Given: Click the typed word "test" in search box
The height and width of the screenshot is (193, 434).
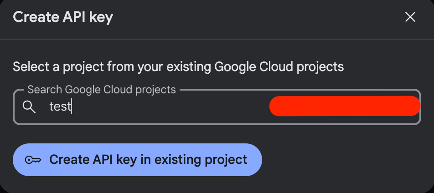Looking at the screenshot, I should (x=60, y=107).
